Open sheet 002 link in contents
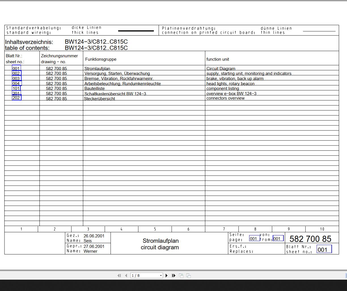The width and height of the screenshot is (347, 291). tap(16, 73)
